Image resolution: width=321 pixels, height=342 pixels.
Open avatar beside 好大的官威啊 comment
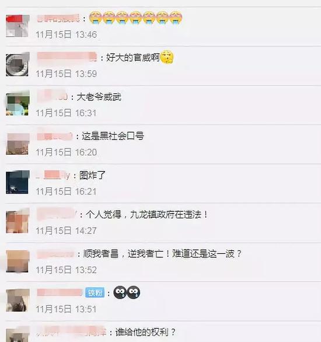(18, 64)
